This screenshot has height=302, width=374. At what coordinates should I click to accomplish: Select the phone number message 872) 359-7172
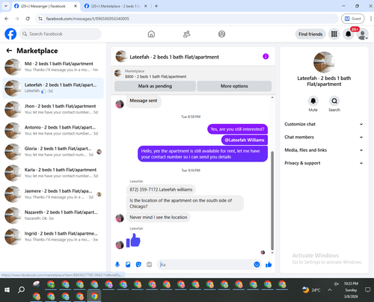(x=161, y=189)
